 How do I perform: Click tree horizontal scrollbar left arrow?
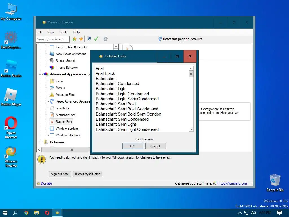[x=39, y=149]
